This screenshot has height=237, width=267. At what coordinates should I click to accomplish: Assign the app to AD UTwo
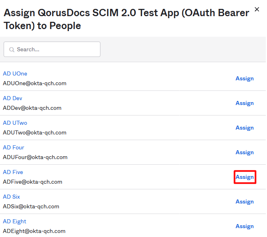point(244,128)
